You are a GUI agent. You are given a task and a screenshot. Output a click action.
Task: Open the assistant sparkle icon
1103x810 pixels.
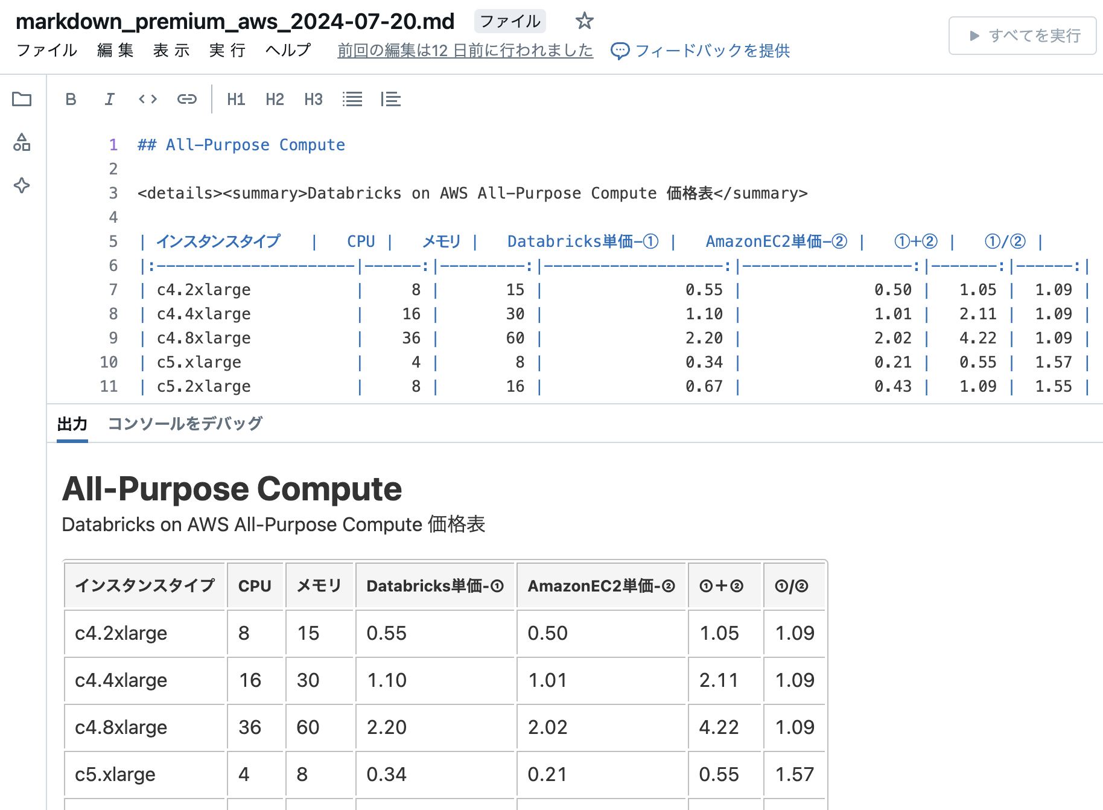coord(22,185)
